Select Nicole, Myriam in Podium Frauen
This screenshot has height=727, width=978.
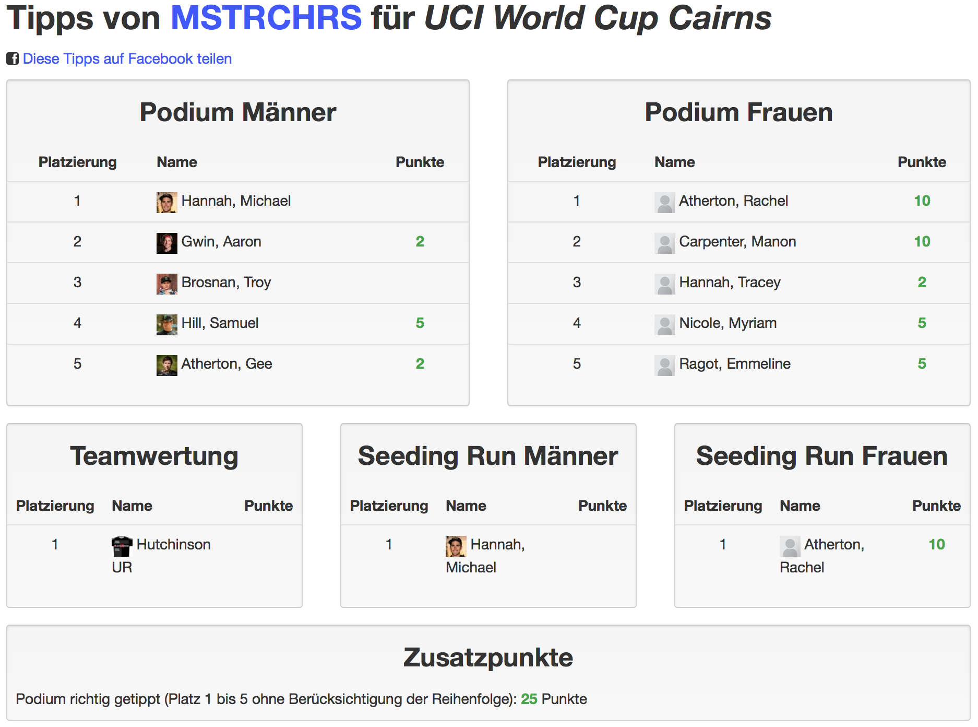coord(727,323)
